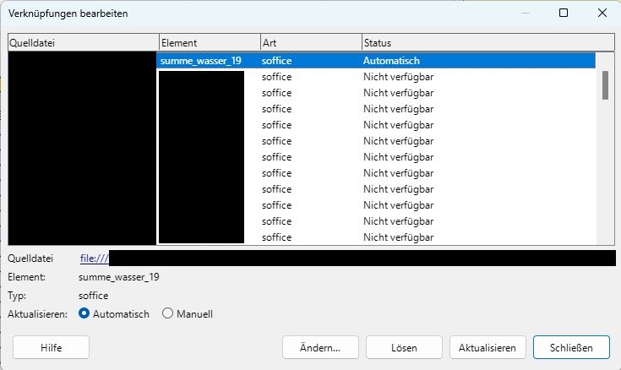Screen dimensions: 621x370
Task: Click the Lösen button
Action: coord(404,347)
